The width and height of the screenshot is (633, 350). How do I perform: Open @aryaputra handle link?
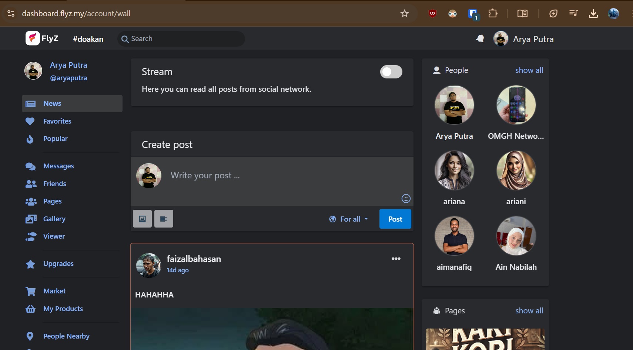point(69,78)
